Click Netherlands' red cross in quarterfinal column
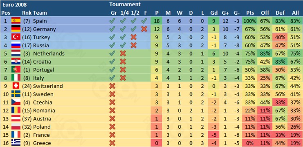 (x=123, y=53)
